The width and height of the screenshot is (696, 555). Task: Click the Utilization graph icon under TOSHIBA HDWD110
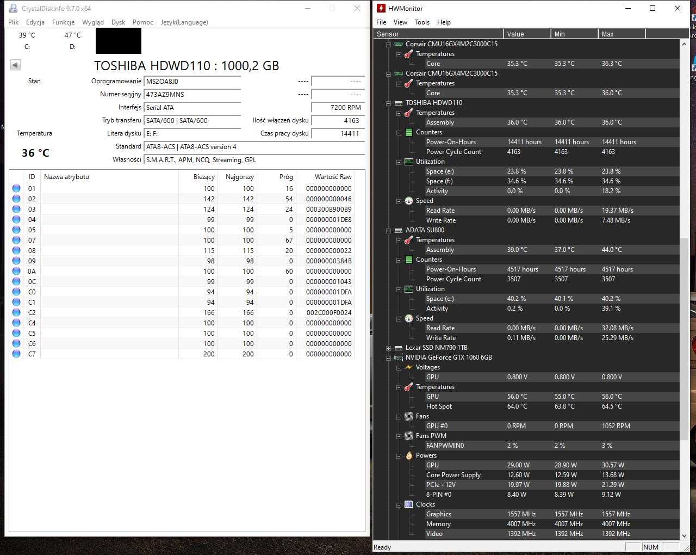(408, 162)
